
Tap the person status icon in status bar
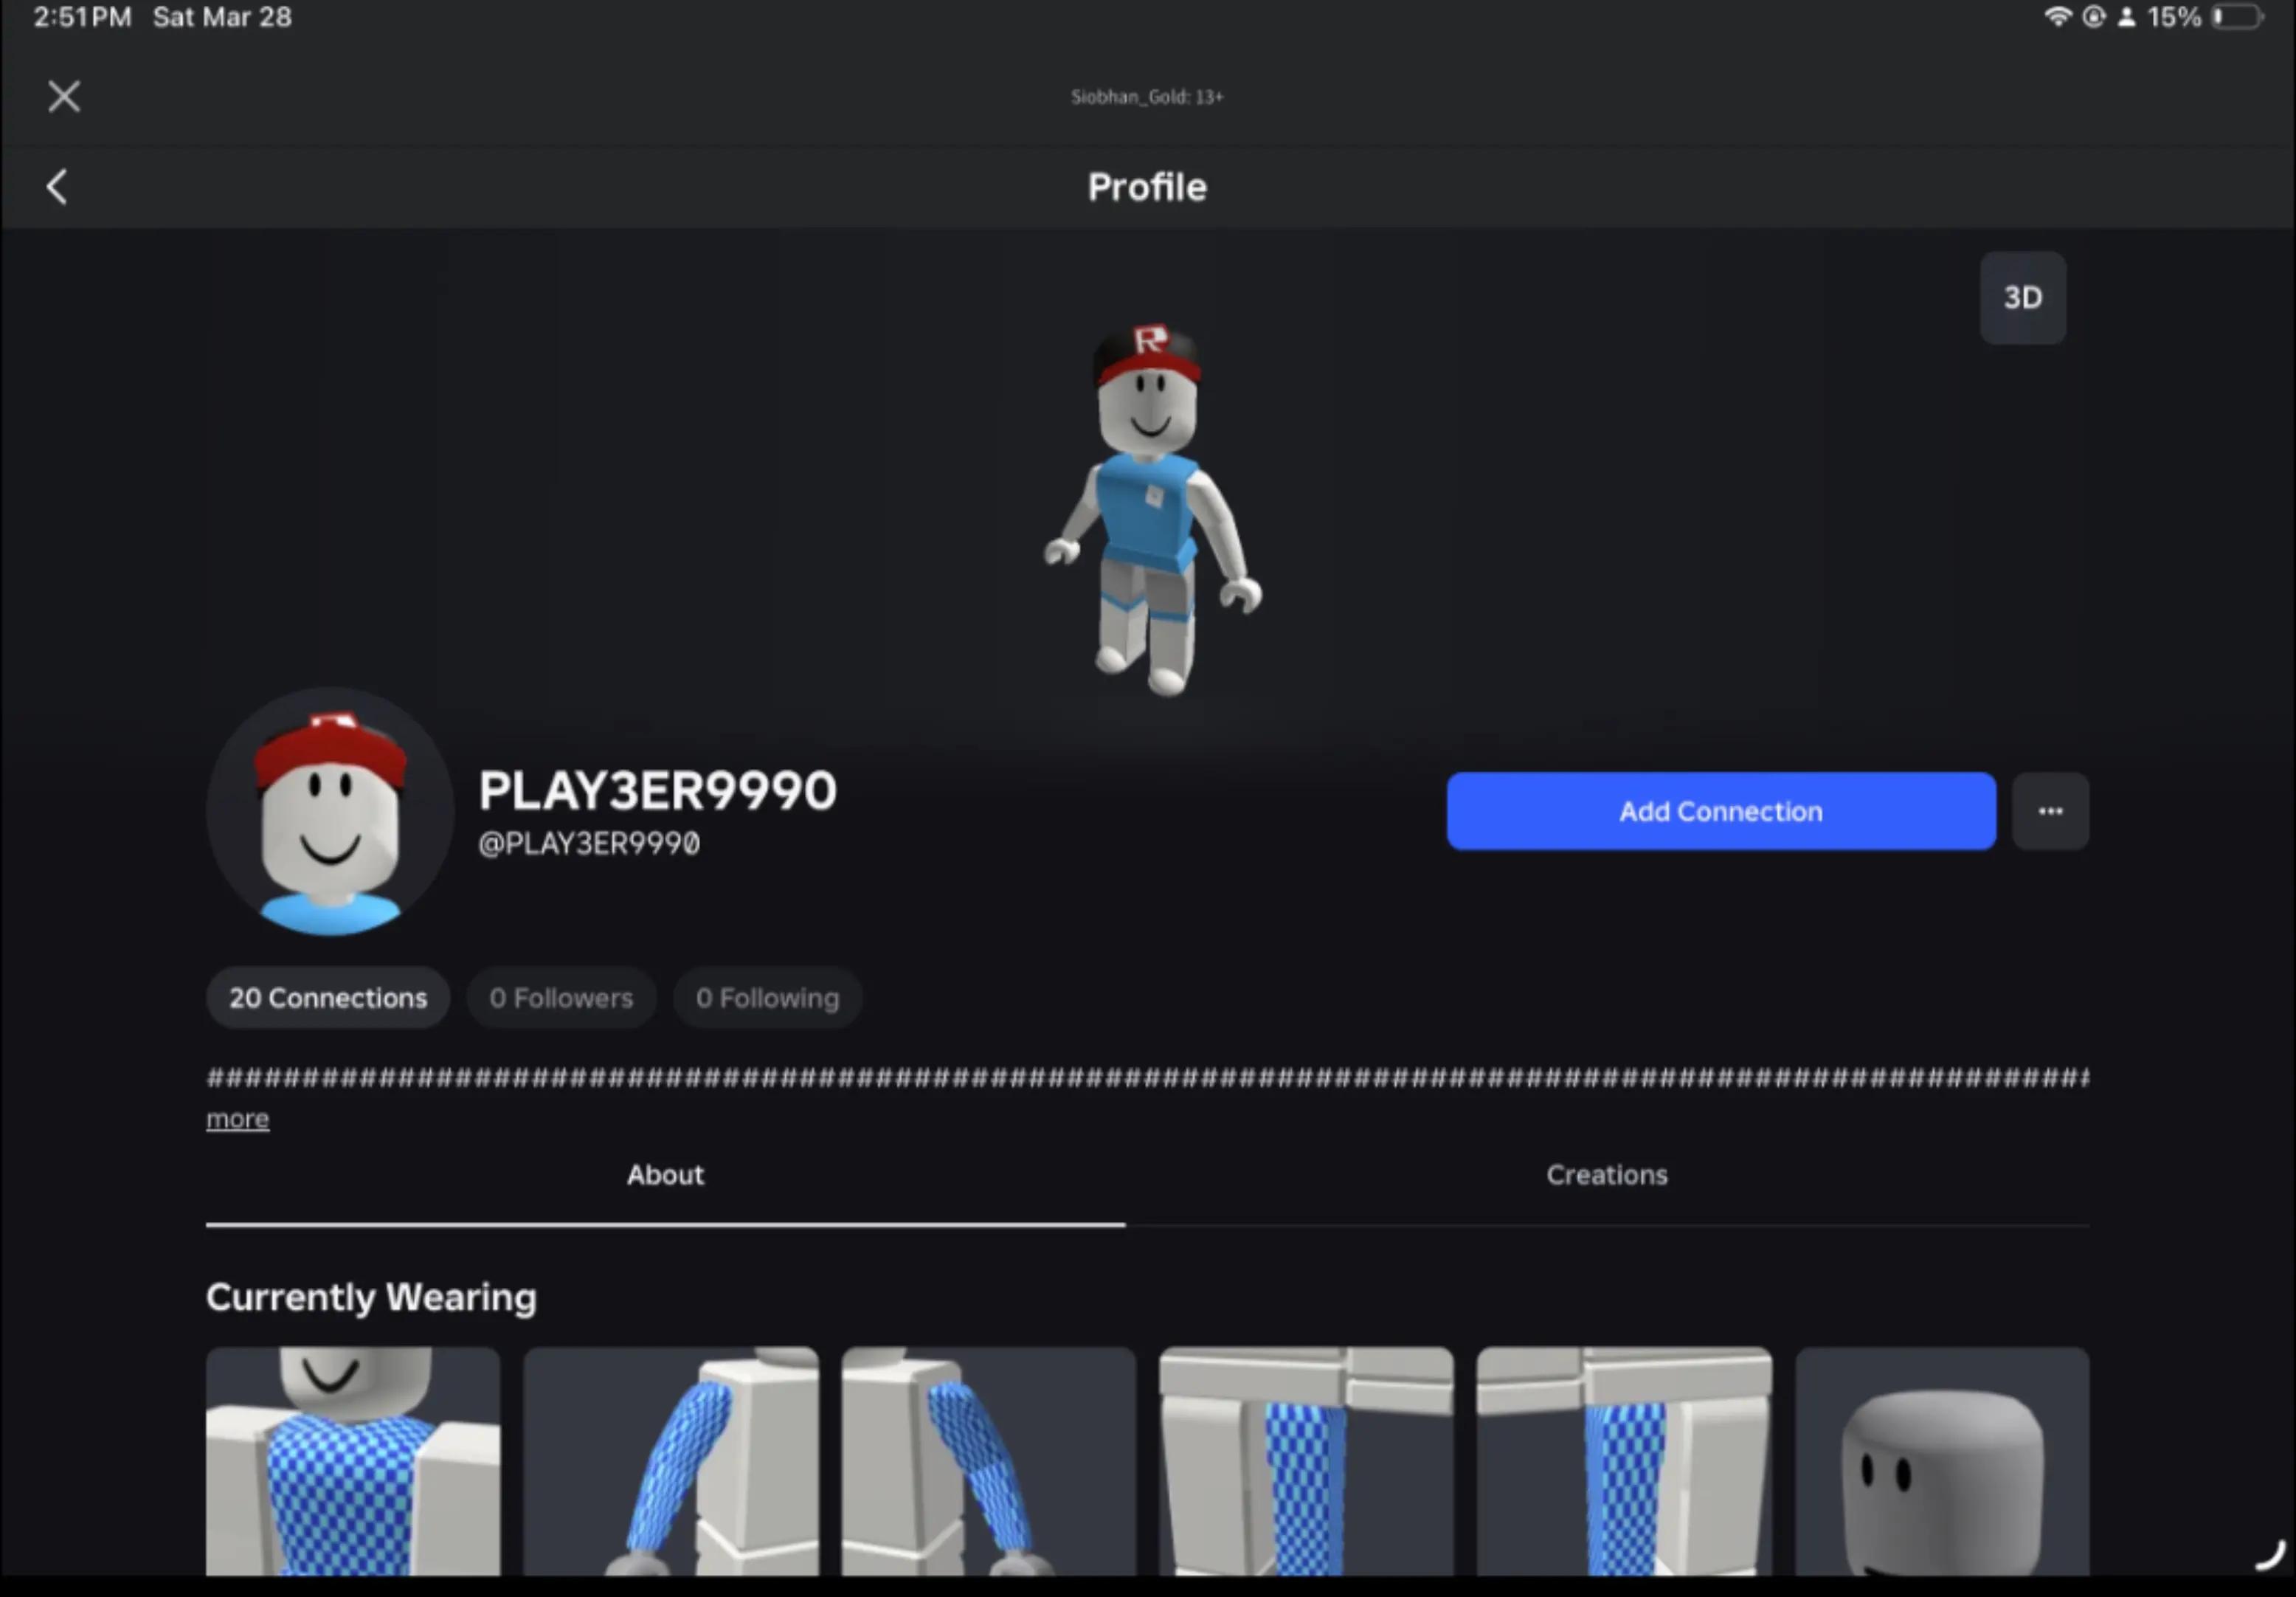click(x=2127, y=17)
